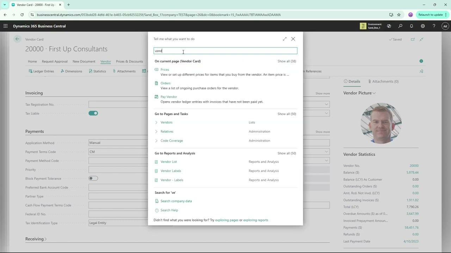The width and height of the screenshot is (451, 253).
Task: Reload the browser page
Action: pyautogui.click(x=22, y=15)
